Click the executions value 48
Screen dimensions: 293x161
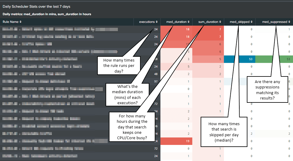pos(155,74)
